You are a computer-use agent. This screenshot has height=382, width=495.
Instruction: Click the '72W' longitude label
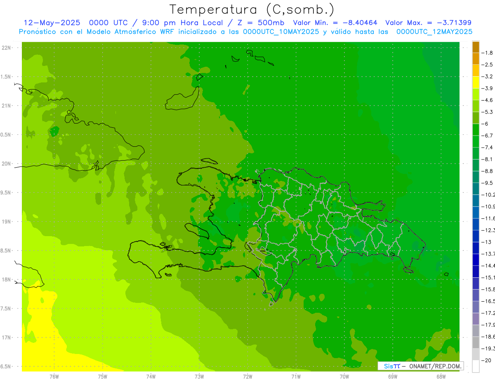[247, 376]
